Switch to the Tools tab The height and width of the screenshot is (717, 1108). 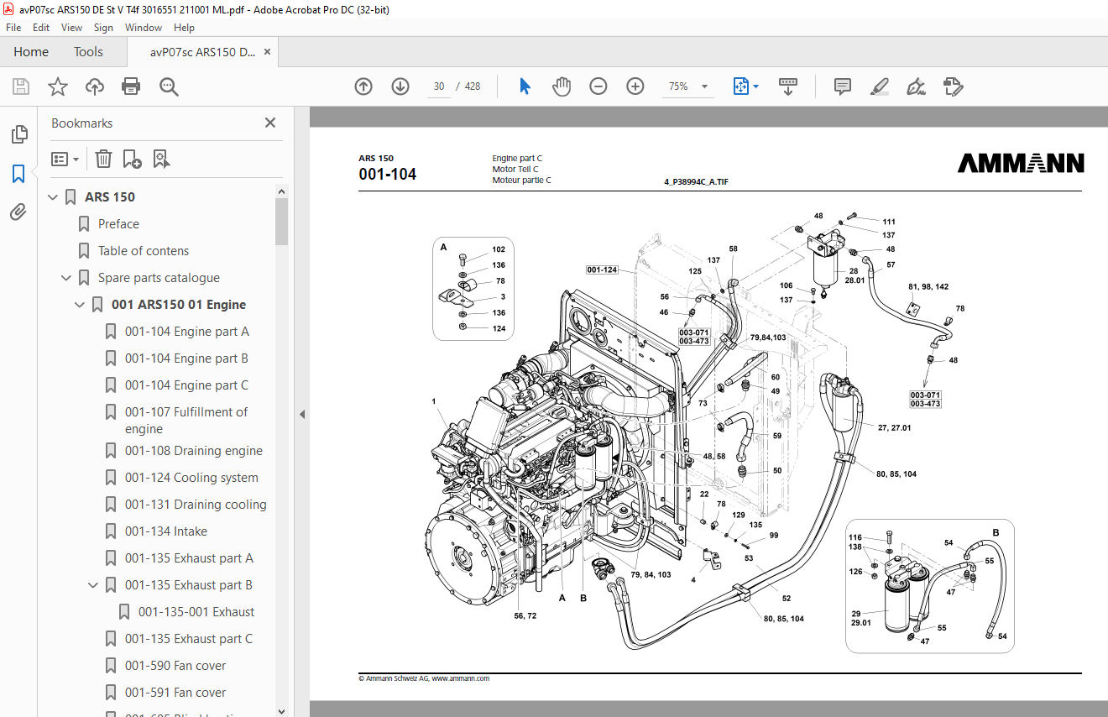[88, 52]
